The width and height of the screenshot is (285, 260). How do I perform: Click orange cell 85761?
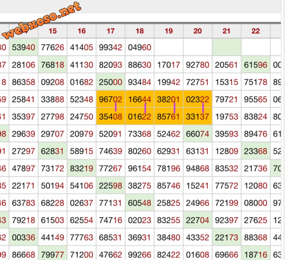point(168,116)
